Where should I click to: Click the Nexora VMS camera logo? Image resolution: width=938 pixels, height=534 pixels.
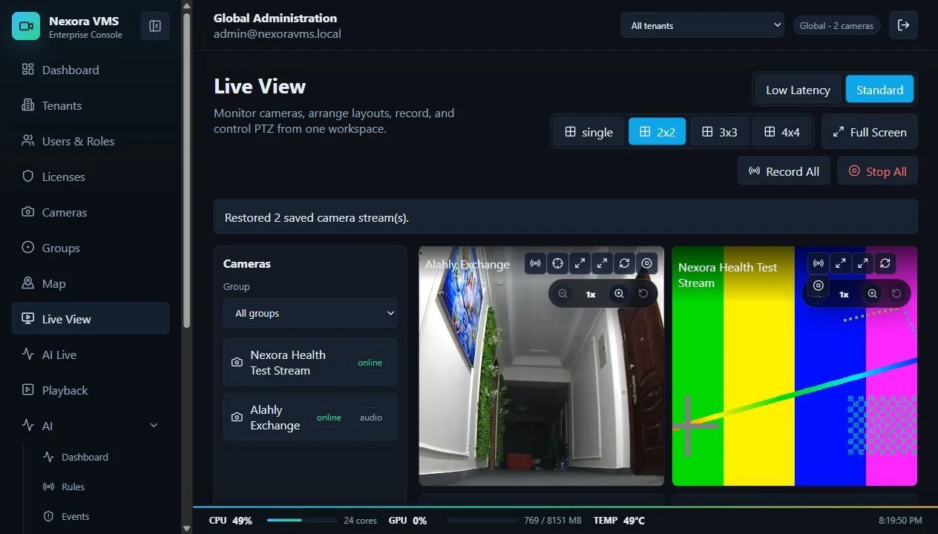click(x=26, y=26)
